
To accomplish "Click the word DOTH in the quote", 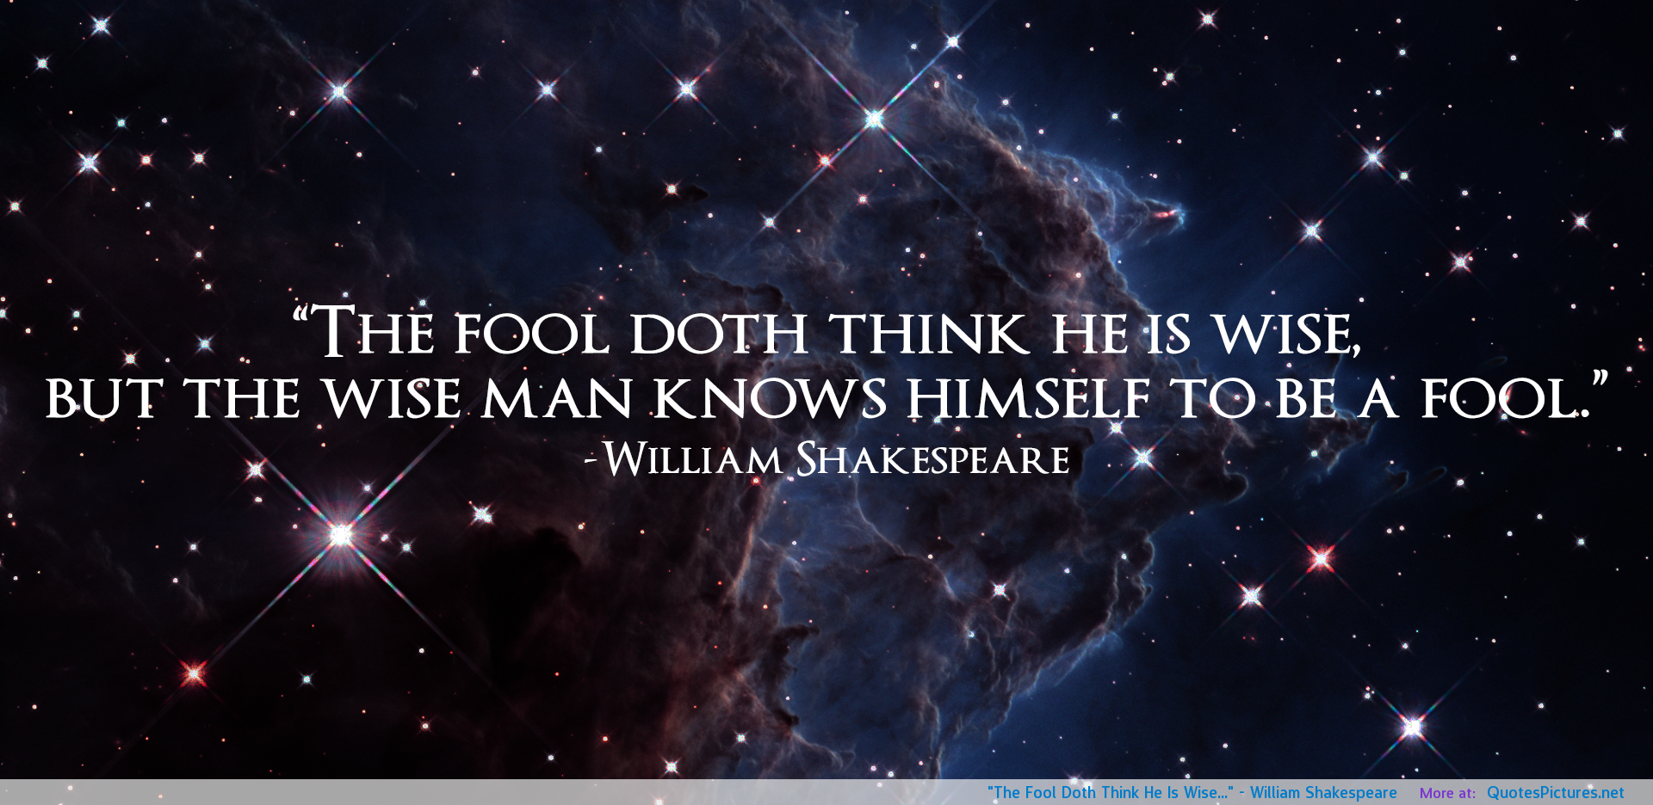I will tap(719, 334).
